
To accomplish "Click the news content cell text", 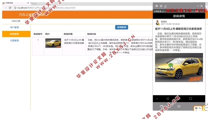I will (120, 46).
